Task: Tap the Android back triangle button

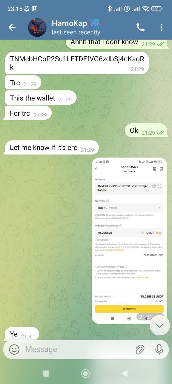Action: point(125,373)
